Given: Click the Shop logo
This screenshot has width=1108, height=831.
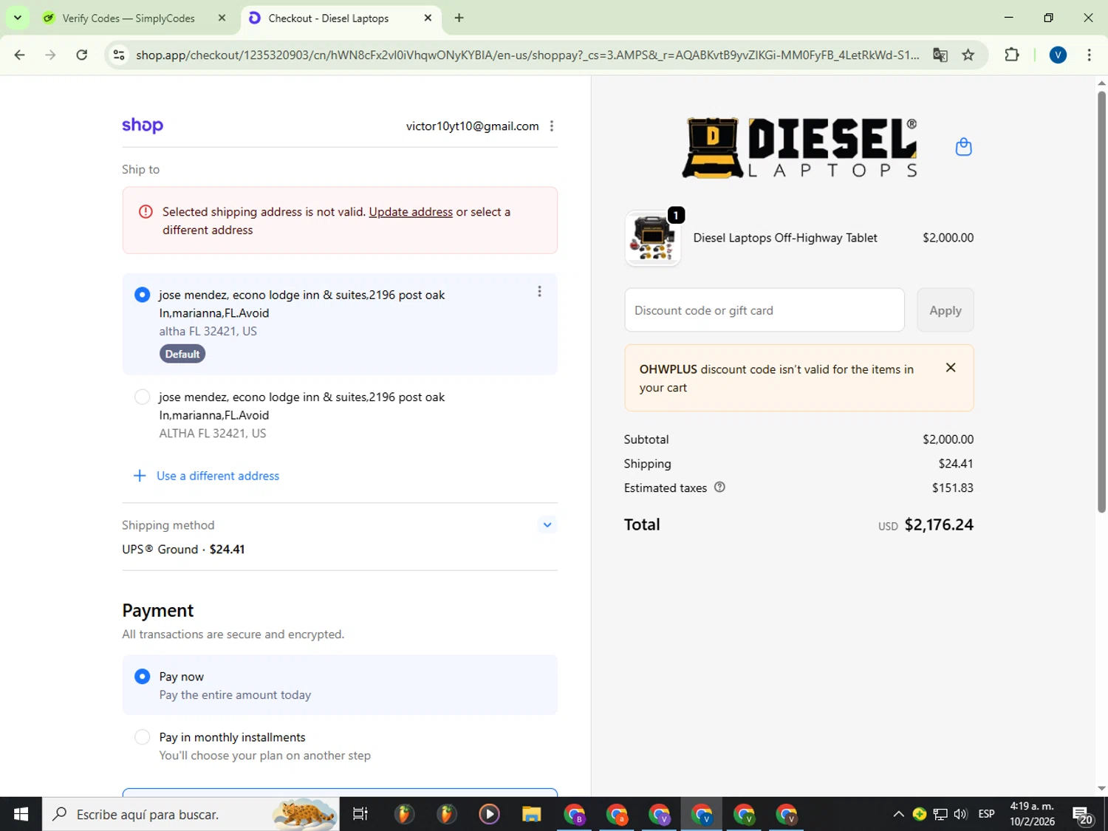Looking at the screenshot, I should pos(143,126).
